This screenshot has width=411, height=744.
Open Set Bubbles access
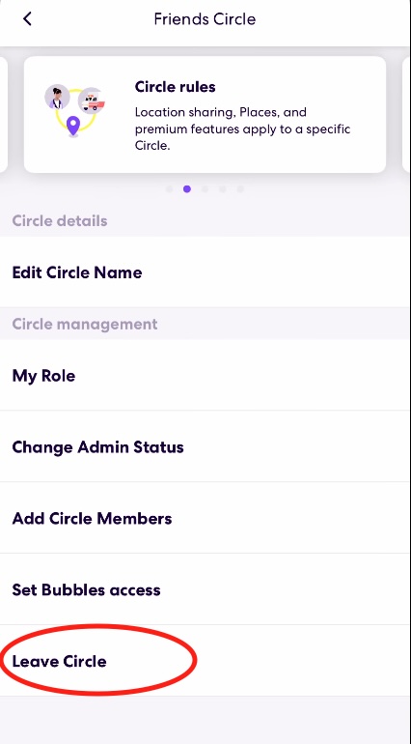205,589
